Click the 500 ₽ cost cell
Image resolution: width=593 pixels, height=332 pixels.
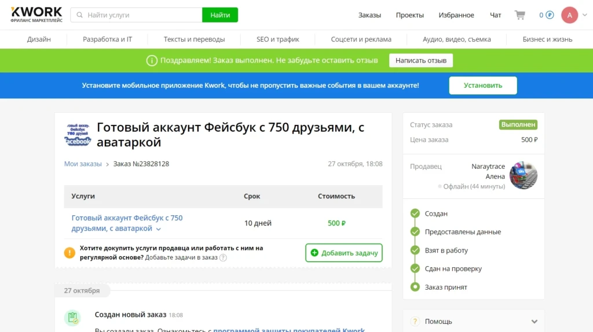[x=336, y=223]
